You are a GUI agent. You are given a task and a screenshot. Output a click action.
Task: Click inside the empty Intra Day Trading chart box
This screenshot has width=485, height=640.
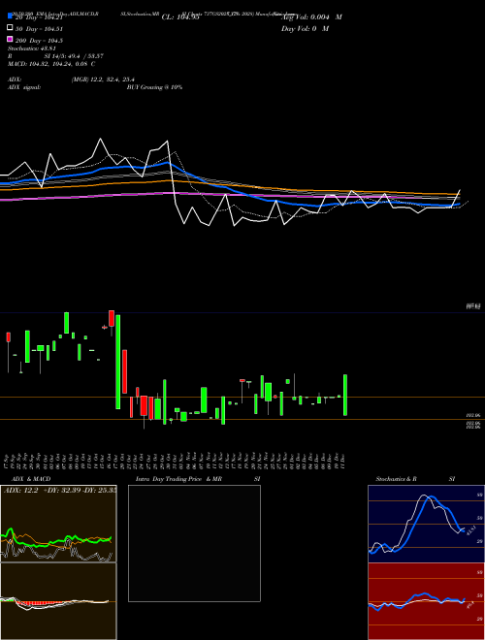pos(194,543)
